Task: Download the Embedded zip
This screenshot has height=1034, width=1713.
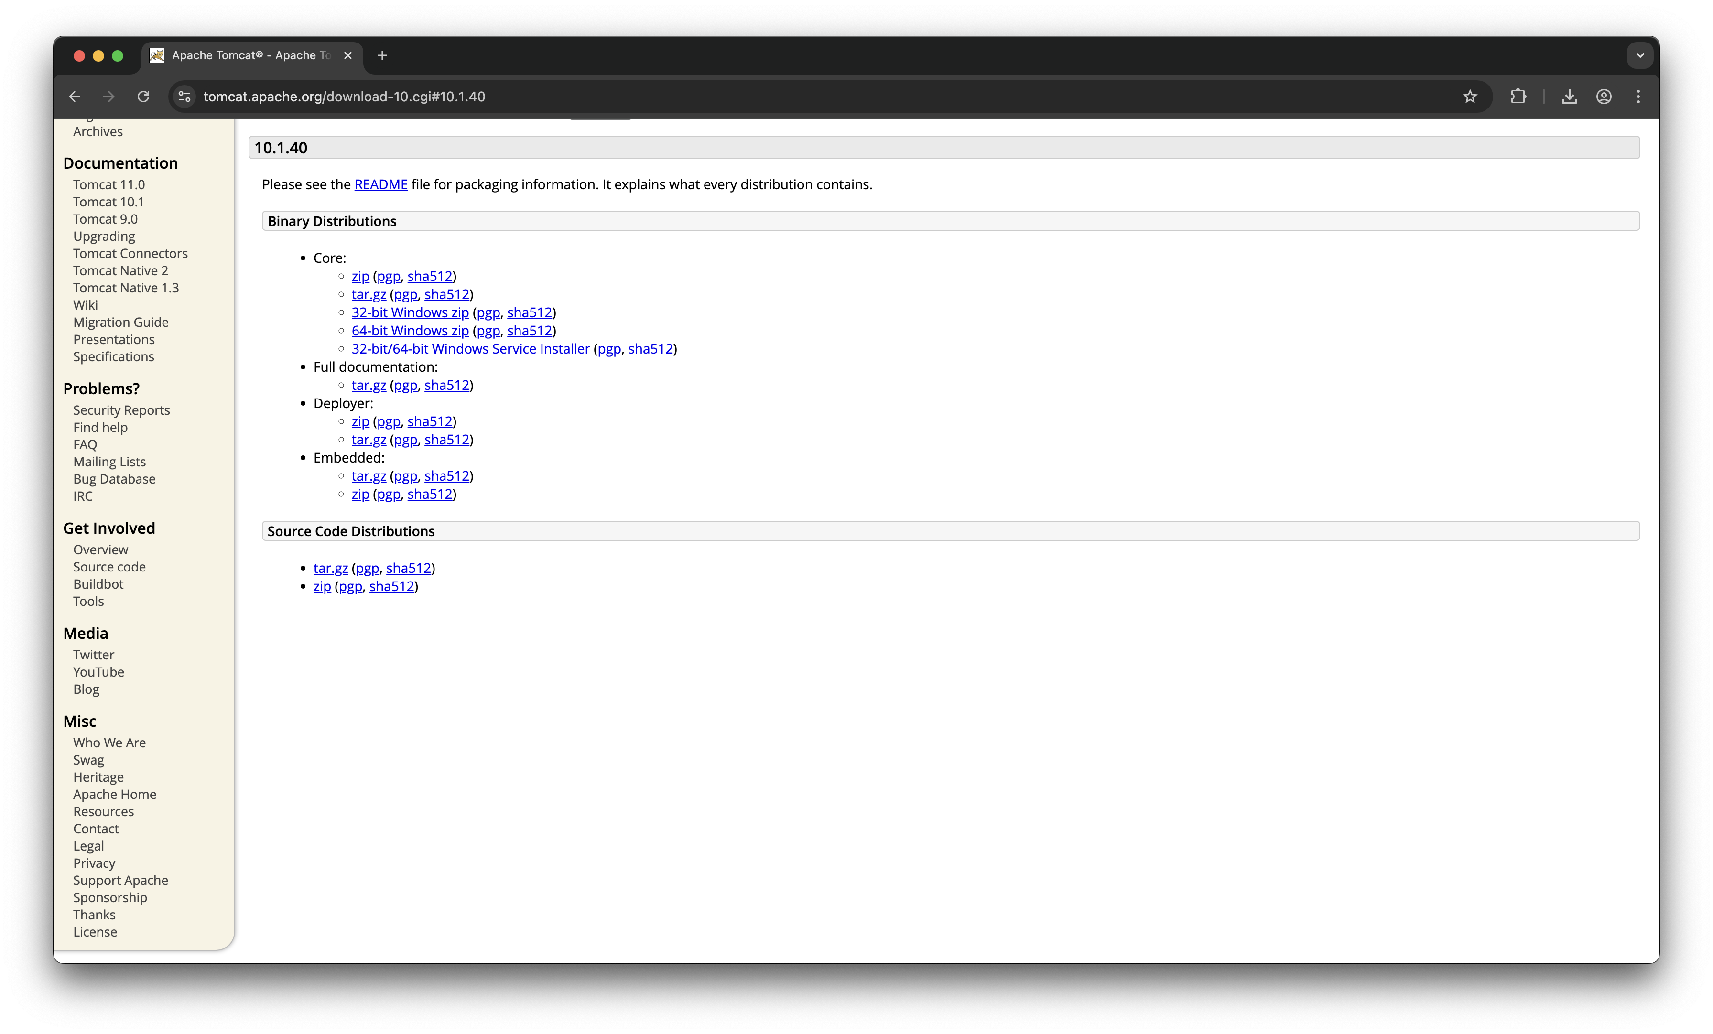Action: click(x=360, y=494)
